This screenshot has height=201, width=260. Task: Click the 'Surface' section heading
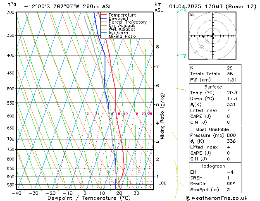[x=213, y=87]
